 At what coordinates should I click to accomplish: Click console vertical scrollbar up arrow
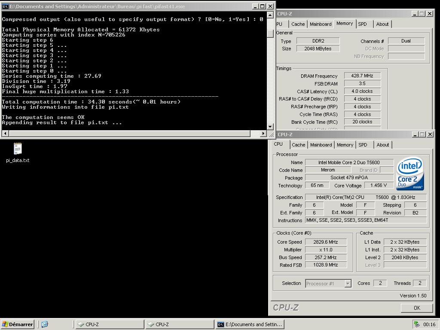click(270, 15)
